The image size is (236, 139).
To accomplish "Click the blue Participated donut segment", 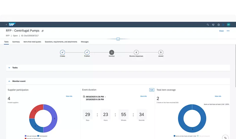I will pyautogui.click(x=35, y=126).
